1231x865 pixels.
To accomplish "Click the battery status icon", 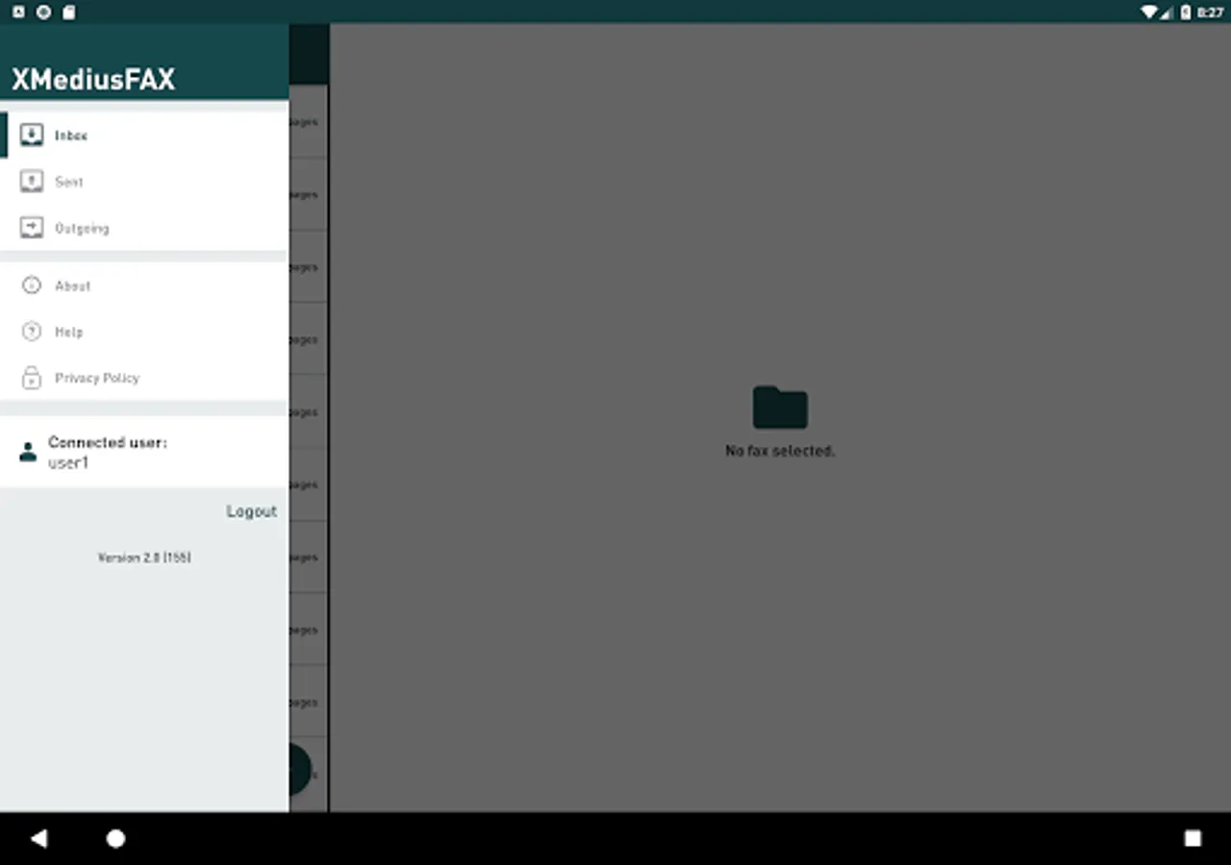I will pyautogui.click(x=1186, y=12).
